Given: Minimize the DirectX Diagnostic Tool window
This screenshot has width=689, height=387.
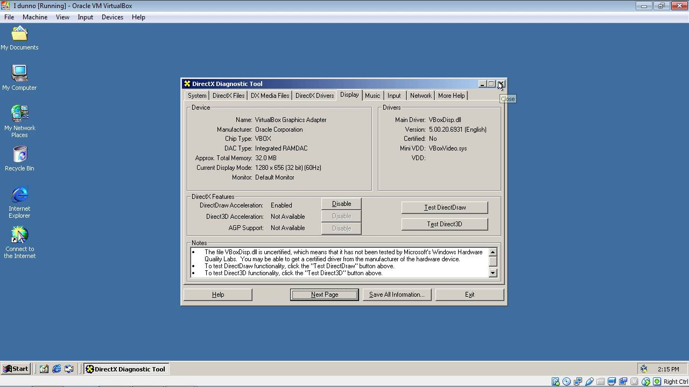Looking at the screenshot, I should coord(482,84).
